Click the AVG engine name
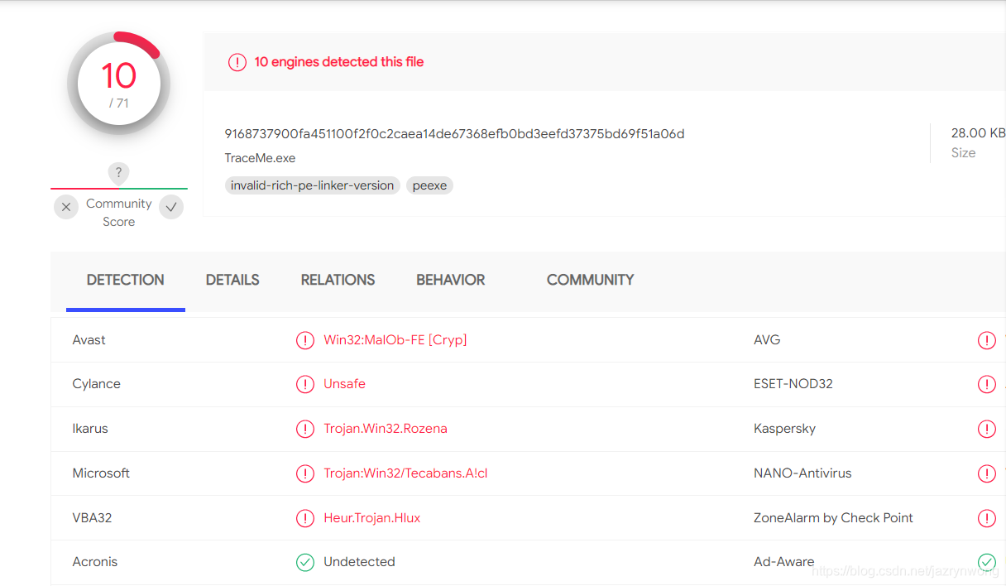The image size is (1006, 586). point(767,340)
